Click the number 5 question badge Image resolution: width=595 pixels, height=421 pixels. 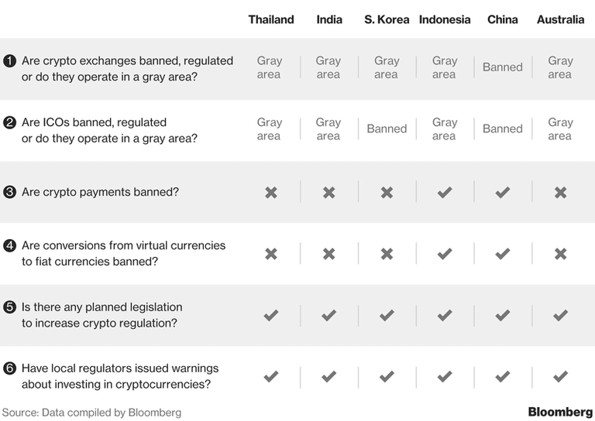(x=9, y=307)
